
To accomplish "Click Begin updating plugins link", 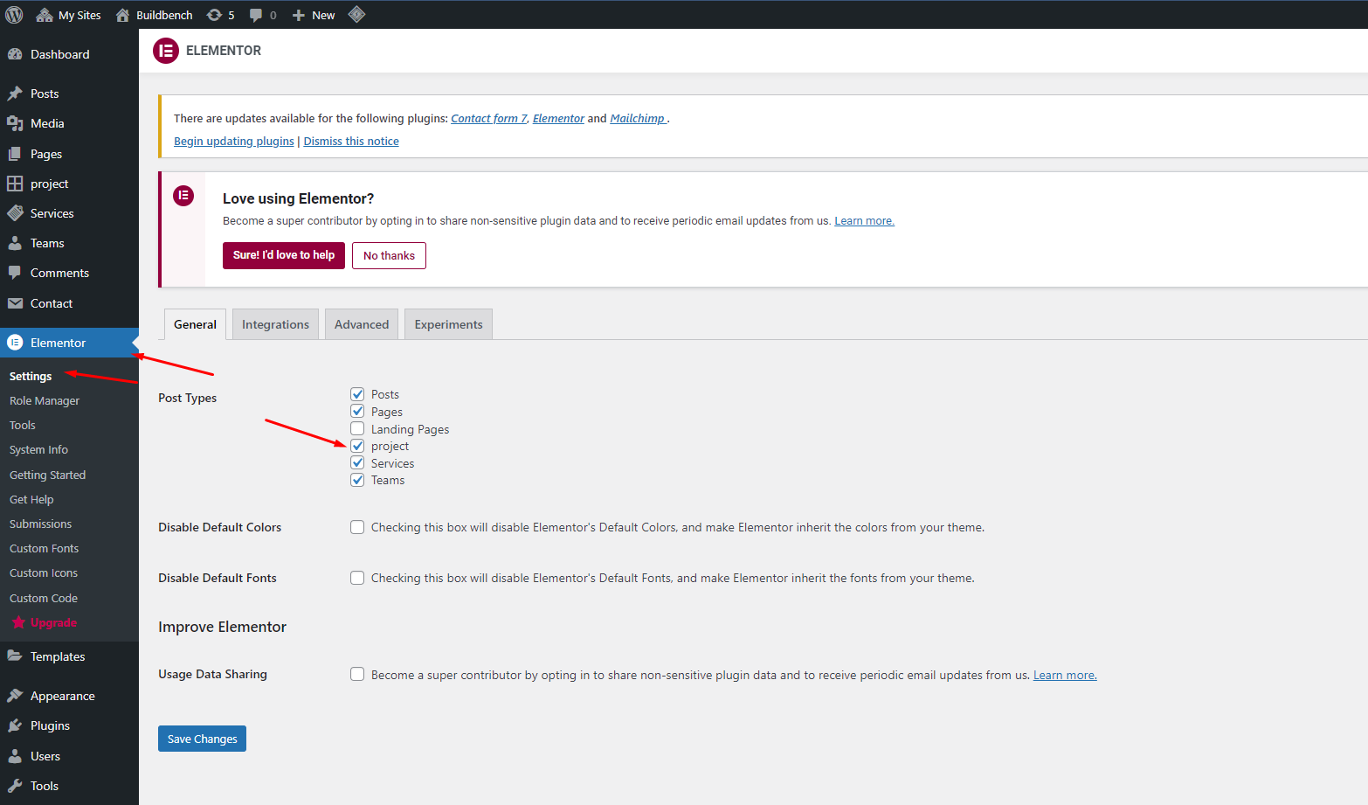I will [x=234, y=141].
